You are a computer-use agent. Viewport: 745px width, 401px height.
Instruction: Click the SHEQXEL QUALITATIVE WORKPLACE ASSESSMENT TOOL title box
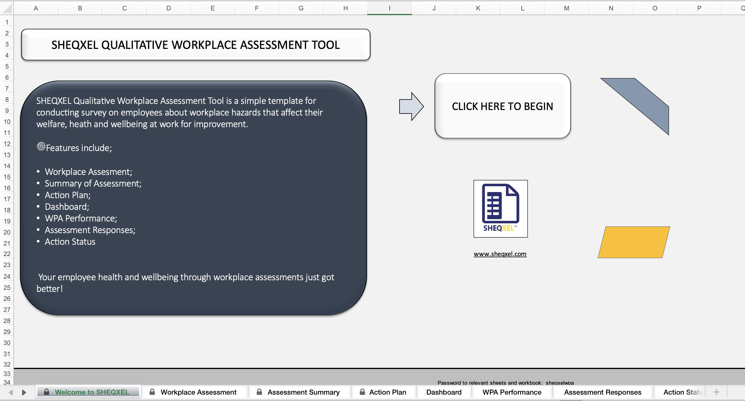coord(196,45)
